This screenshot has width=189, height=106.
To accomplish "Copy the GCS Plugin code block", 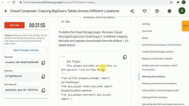I will 125,57.
